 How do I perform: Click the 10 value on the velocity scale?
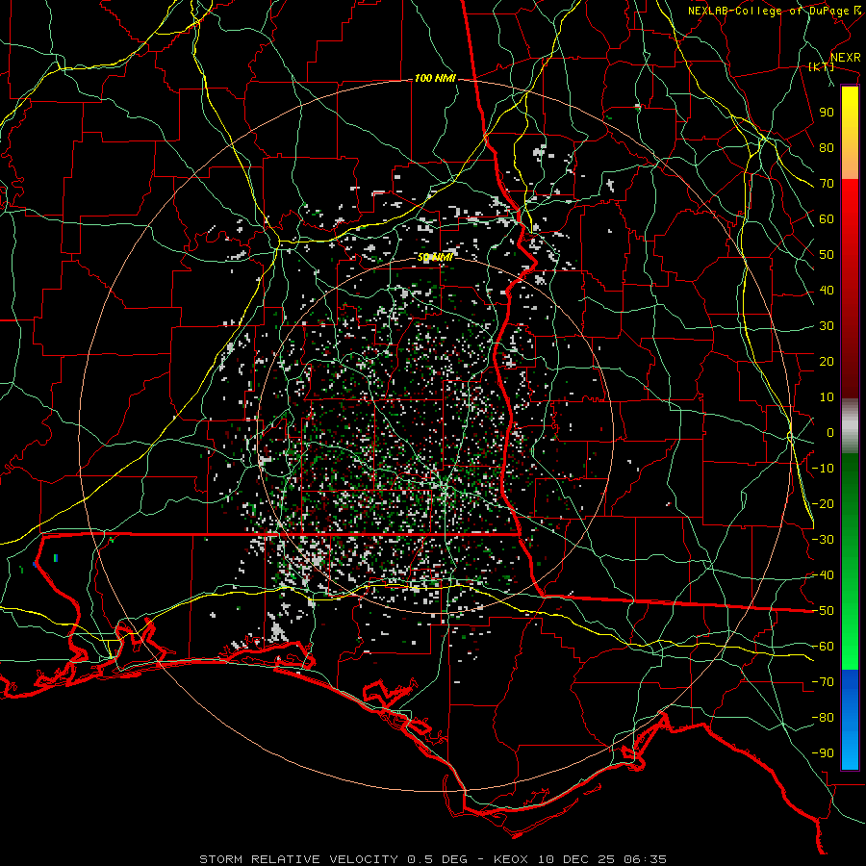pos(827,397)
